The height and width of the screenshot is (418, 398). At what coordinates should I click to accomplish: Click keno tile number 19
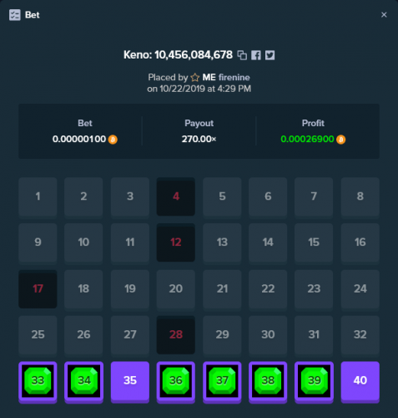(x=130, y=289)
